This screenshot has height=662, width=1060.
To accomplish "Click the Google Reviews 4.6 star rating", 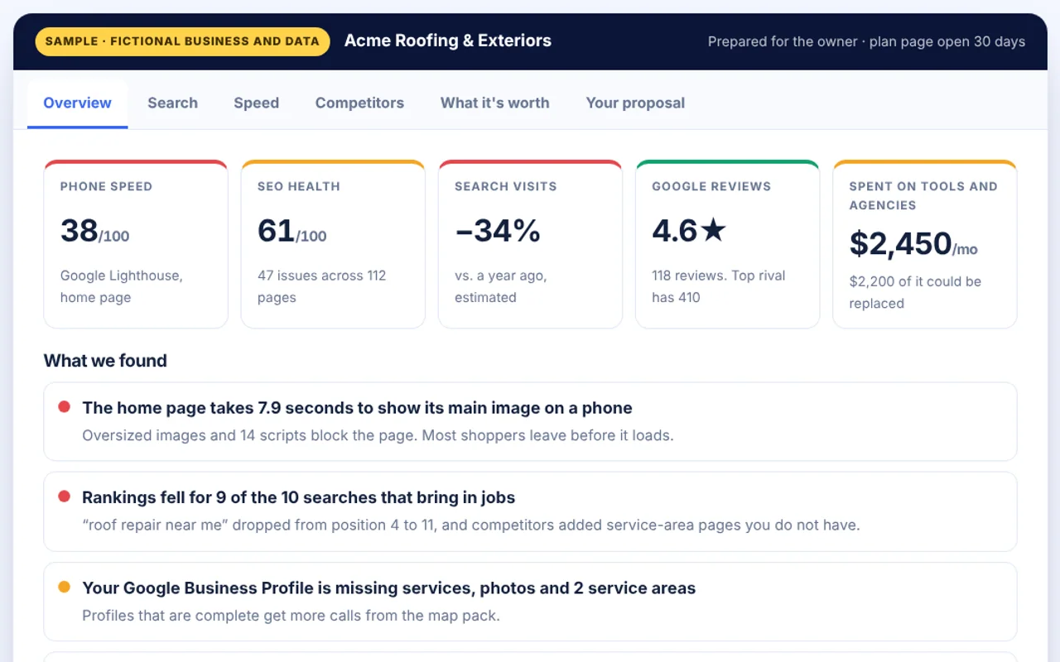I will 689,231.
